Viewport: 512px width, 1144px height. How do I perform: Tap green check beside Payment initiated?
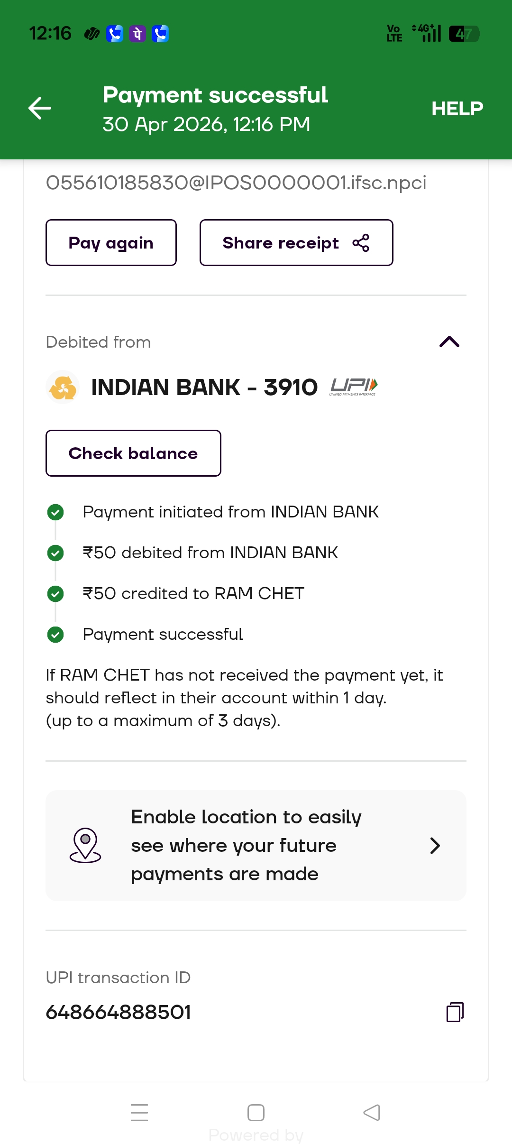click(55, 512)
